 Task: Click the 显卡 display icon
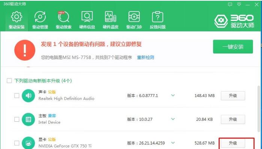click(28, 143)
